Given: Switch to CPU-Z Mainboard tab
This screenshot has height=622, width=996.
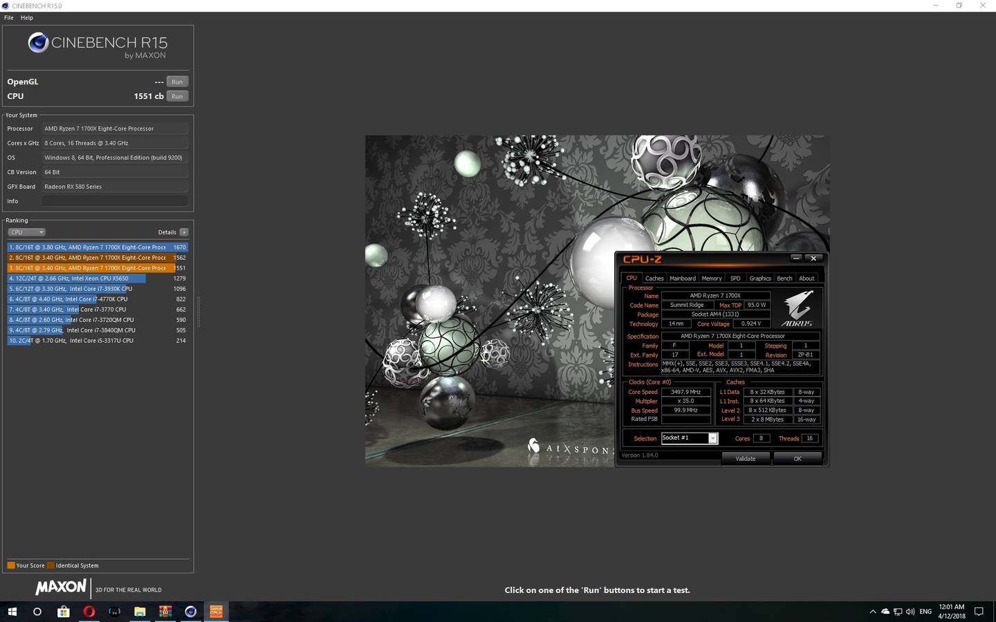Looking at the screenshot, I should 682,279.
